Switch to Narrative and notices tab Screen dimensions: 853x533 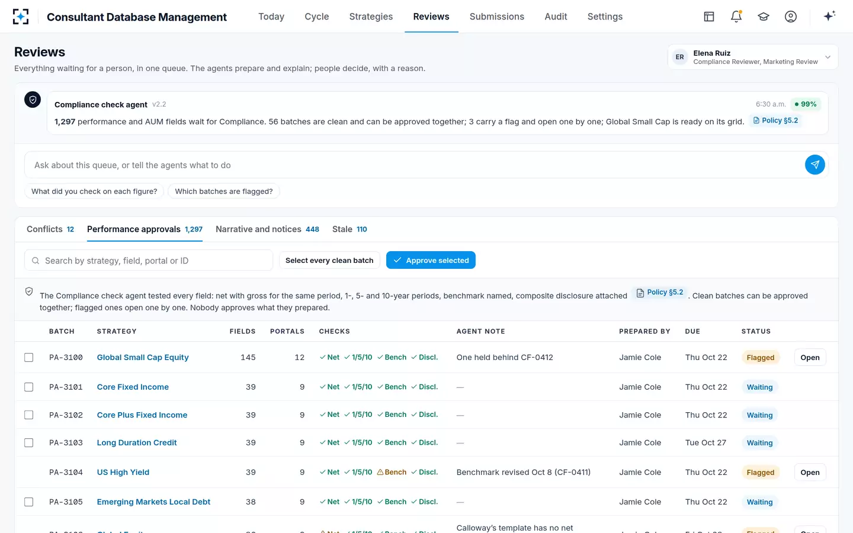[x=267, y=229]
